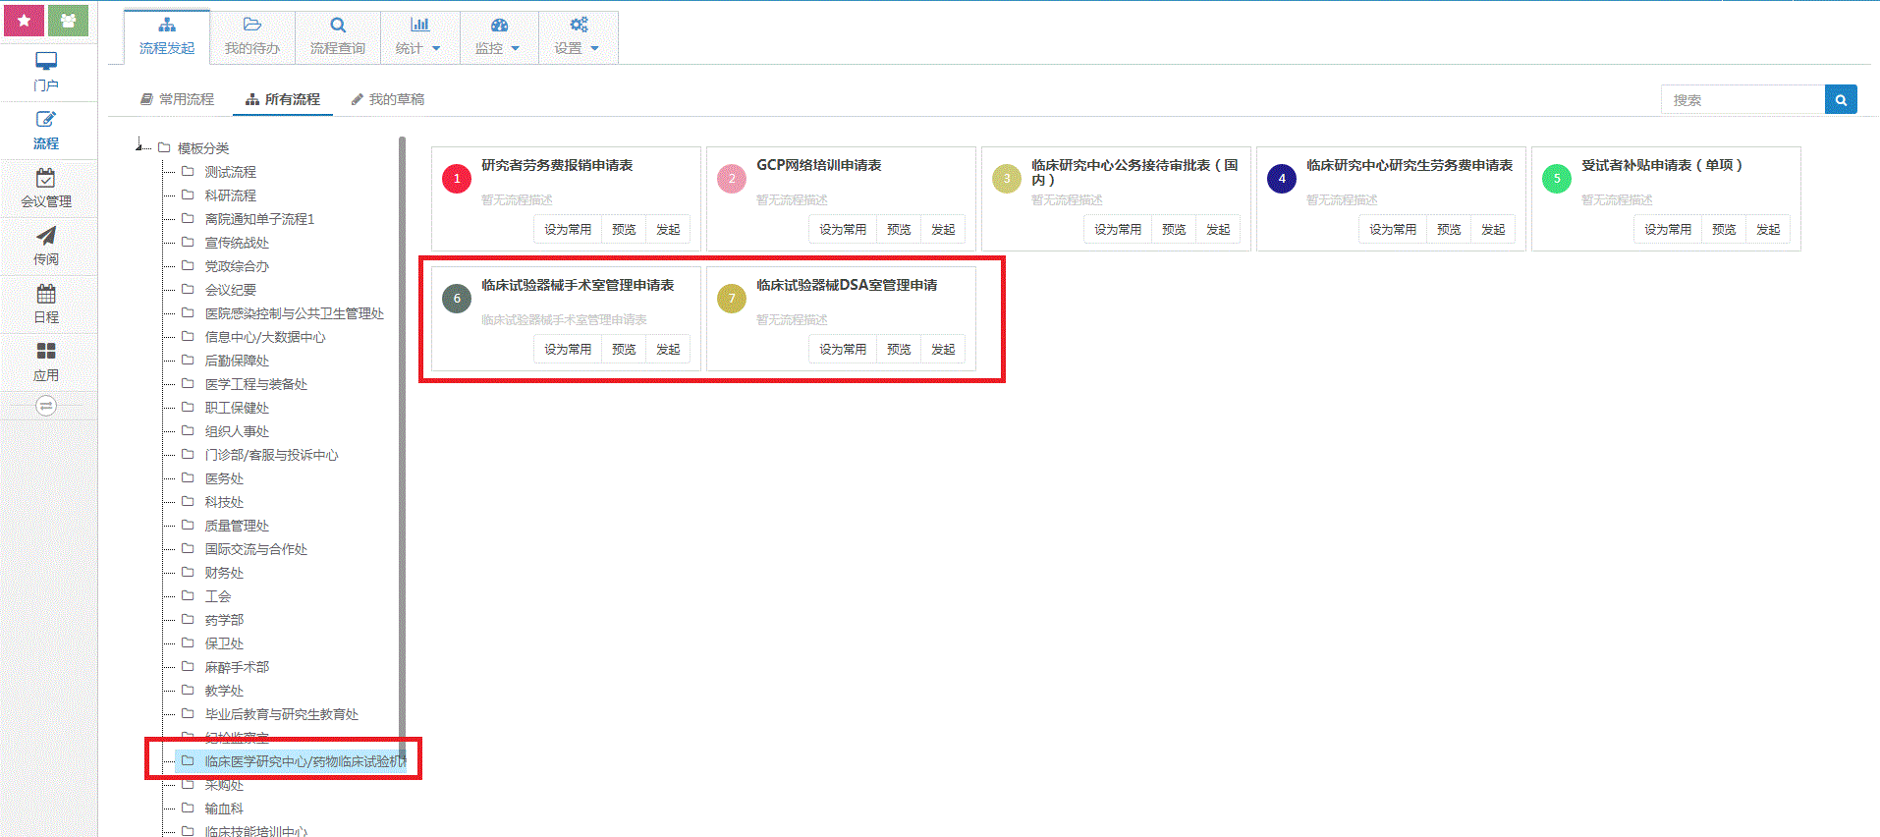
Task: Click the folder icon next to 测试流程
Action: point(188,171)
